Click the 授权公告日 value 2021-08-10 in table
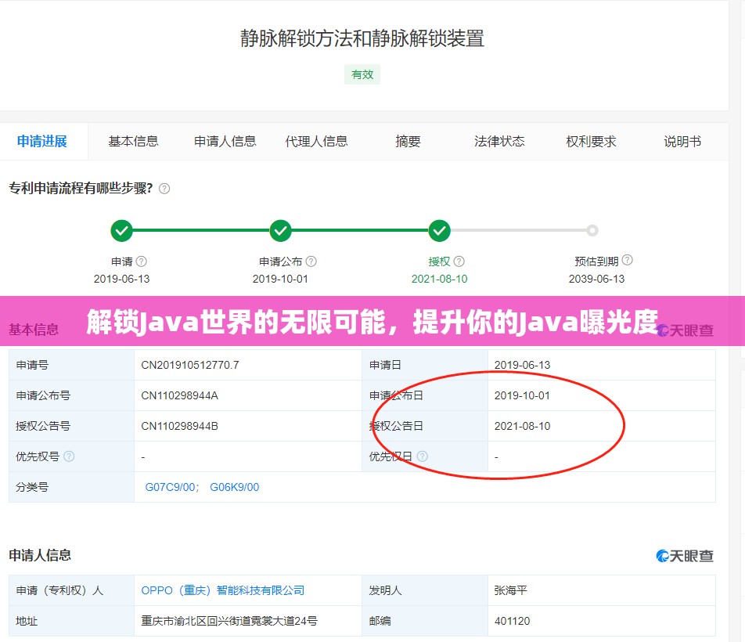745x642 pixels. [522, 426]
